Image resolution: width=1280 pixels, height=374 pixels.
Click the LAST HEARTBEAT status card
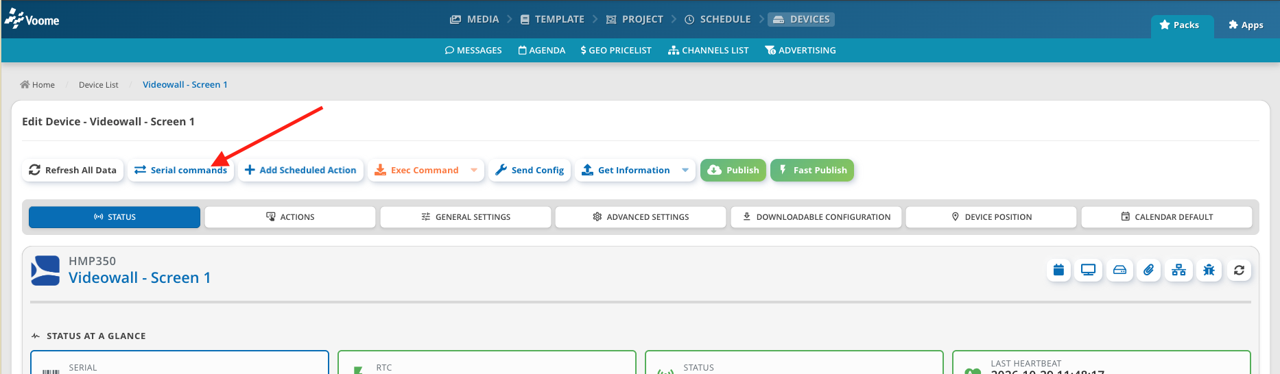tap(1102, 362)
